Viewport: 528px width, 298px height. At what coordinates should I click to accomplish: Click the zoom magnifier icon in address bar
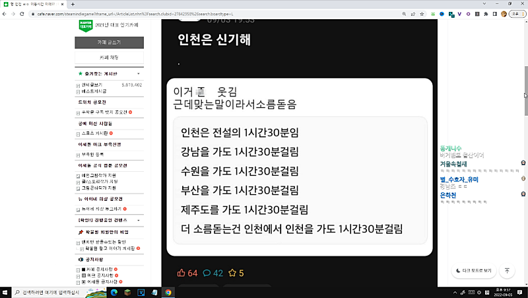[x=404, y=14]
